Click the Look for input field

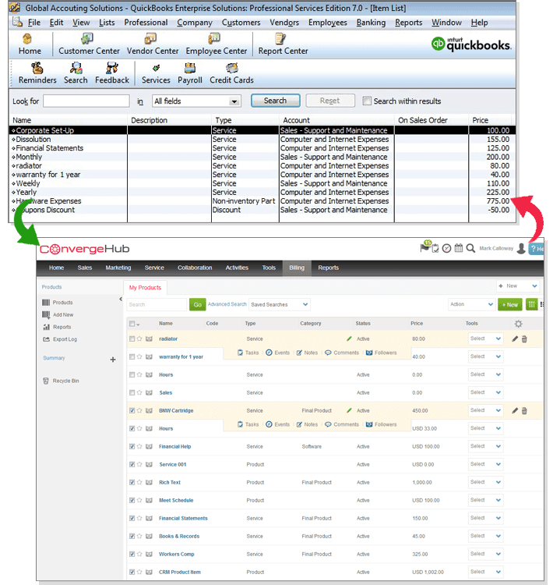point(86,101)
